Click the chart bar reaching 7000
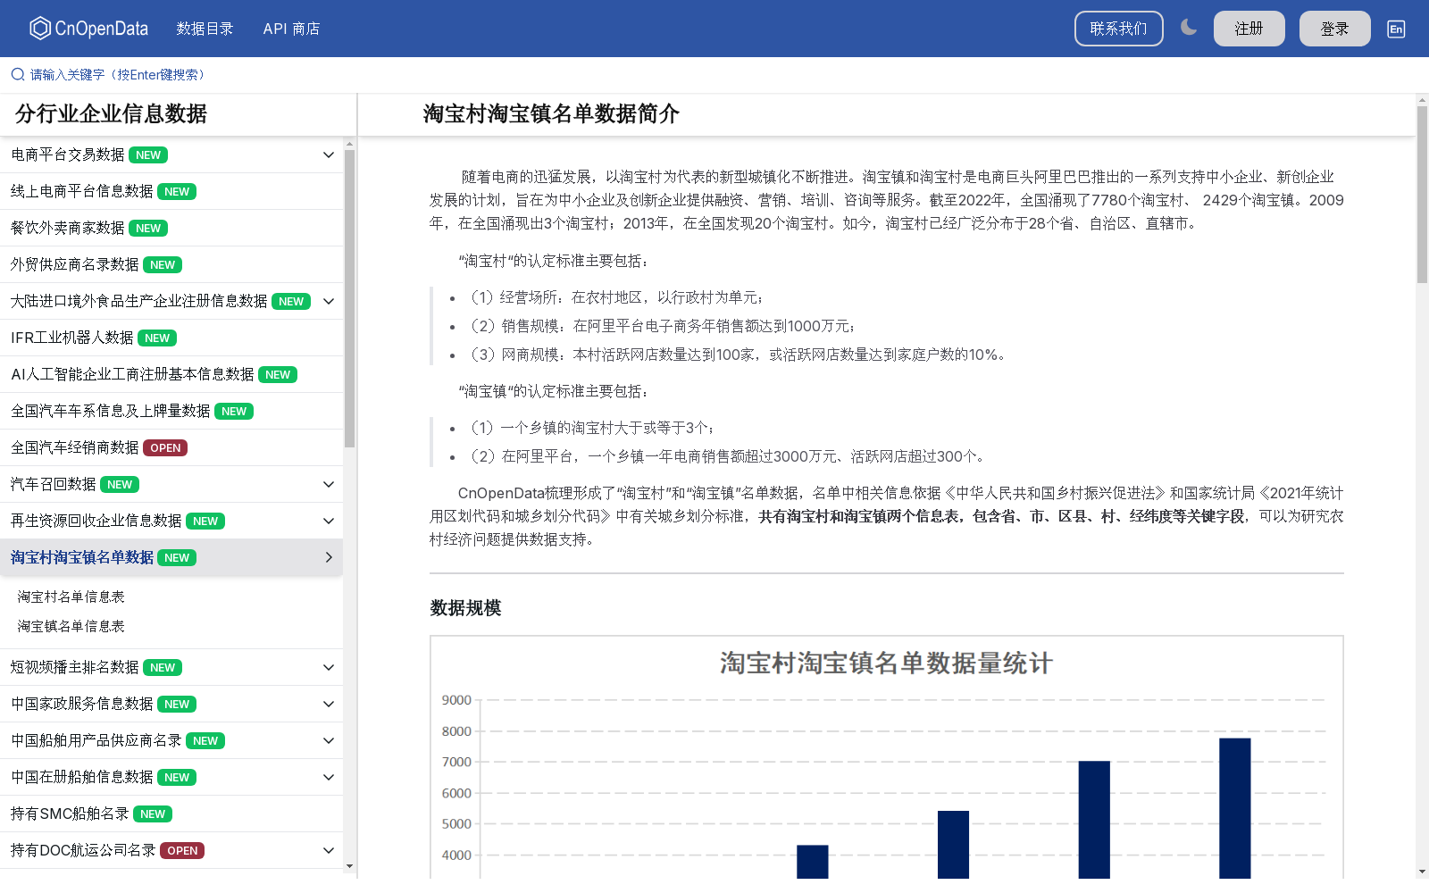Image resolution: width=1429 pixels, height=893 pixels. click(x=1094, y=820)
